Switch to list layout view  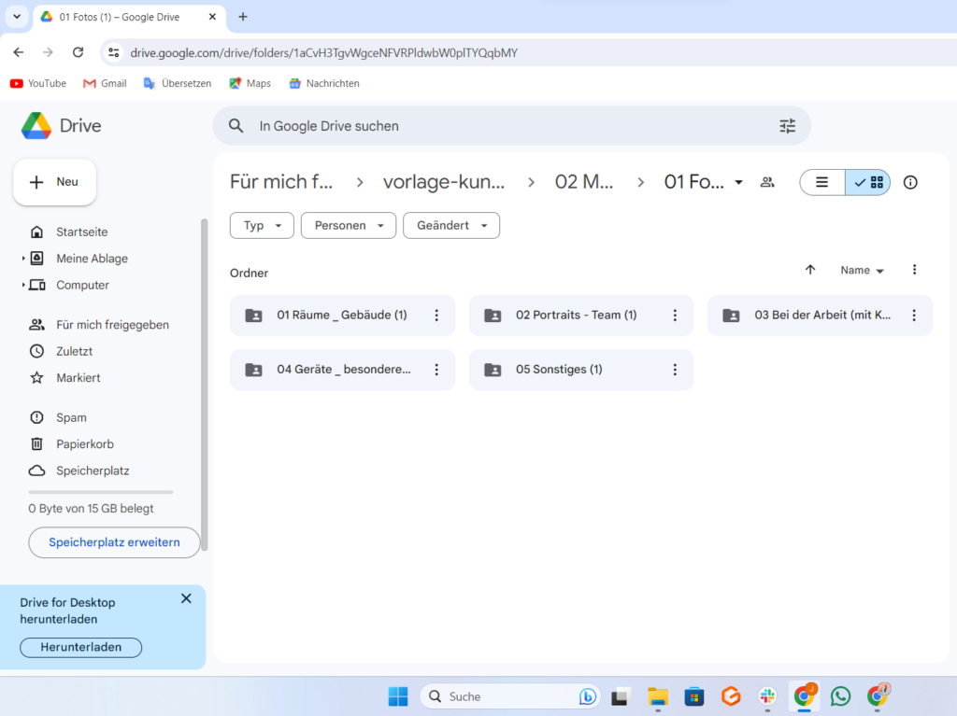(822, 182)
